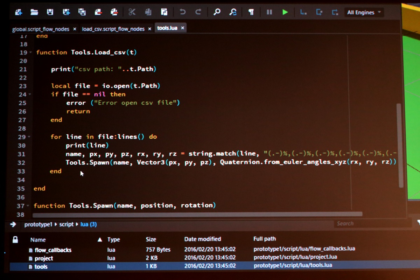This screenshot has height=280, width=420.
Task: Click prototype1 in the breadcrumb path
Action: point(38,224)
